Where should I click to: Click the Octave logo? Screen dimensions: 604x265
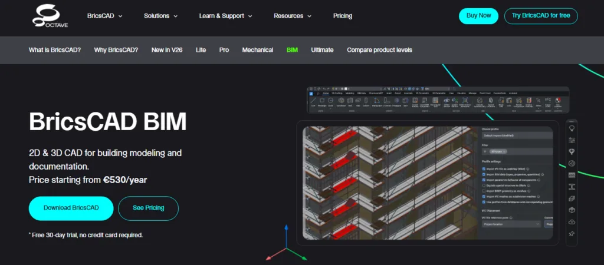pos(50,16)
